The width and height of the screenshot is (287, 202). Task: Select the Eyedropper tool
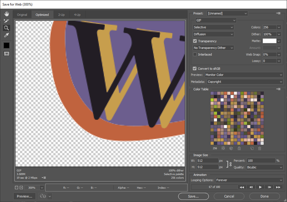(x=7, y=35)
